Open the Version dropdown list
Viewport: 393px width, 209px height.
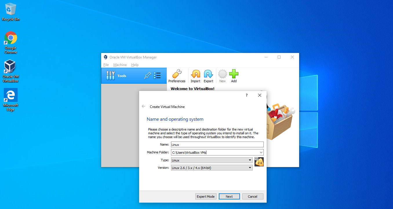point(212,168)
